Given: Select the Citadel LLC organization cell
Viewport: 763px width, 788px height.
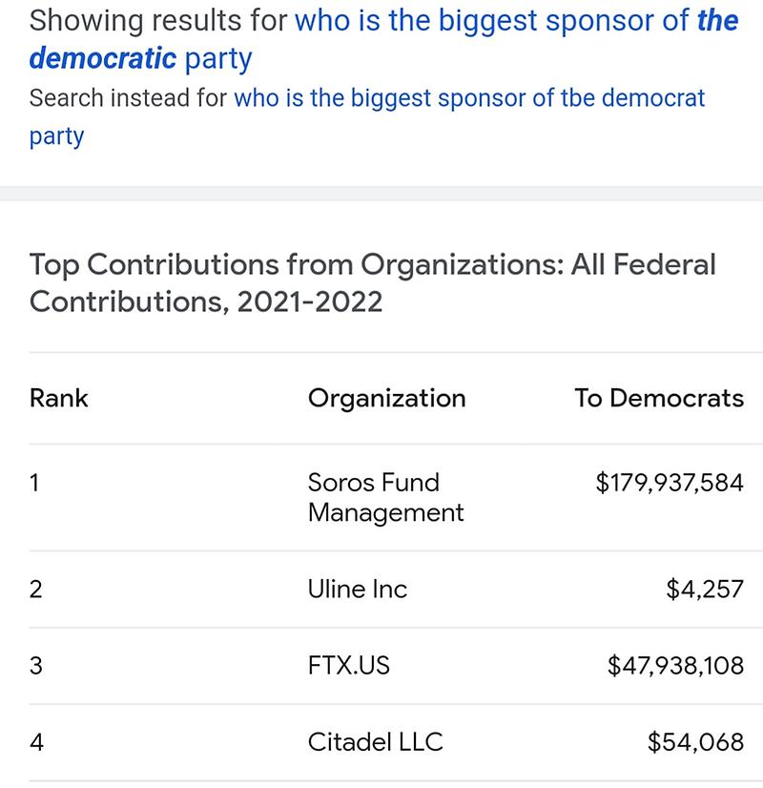Looking at the screenshot, I should coord(375,741).
